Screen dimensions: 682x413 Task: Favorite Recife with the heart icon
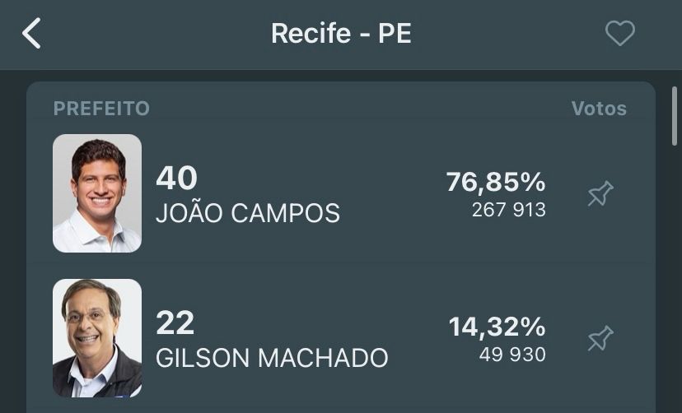coord(619,34)
